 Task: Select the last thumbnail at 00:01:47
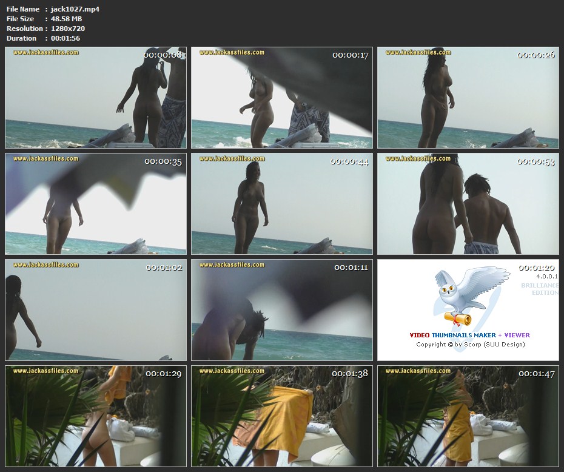[x=468, y=416]
